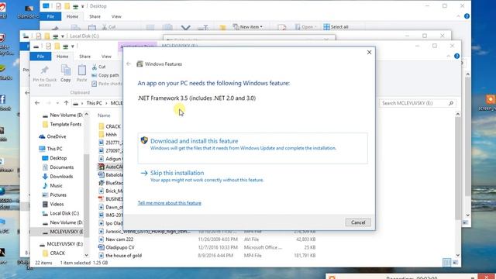Open View tab in front Explorer window
The image size is (496, 279).
point(106,57)
